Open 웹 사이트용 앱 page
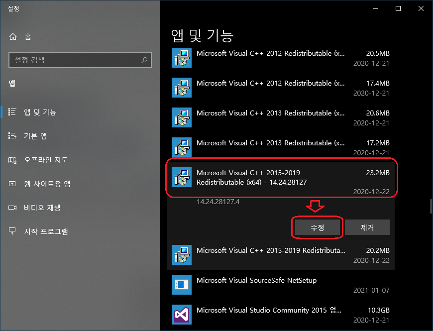433x331 pixels. pos(80,184)
